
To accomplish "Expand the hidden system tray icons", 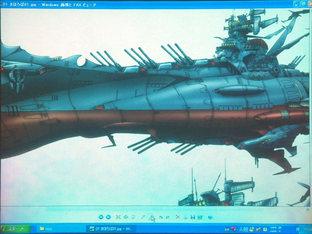I will [x=298, y=229].
